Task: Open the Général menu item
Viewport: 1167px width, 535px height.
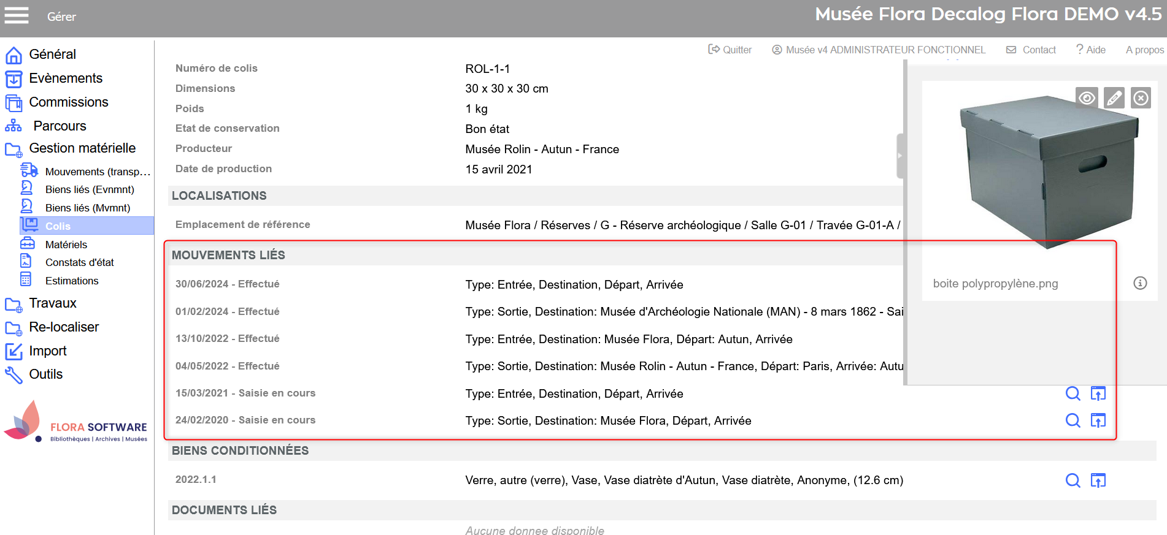Action: [52, 55]
